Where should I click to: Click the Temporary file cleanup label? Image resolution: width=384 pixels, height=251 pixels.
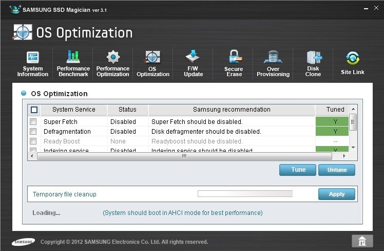[x=64, y=194]
